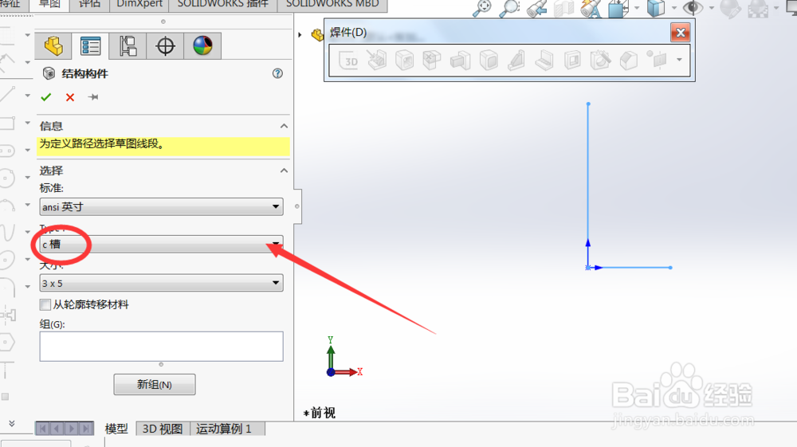Switch to the PropertyManager tab

coord(91,46)
